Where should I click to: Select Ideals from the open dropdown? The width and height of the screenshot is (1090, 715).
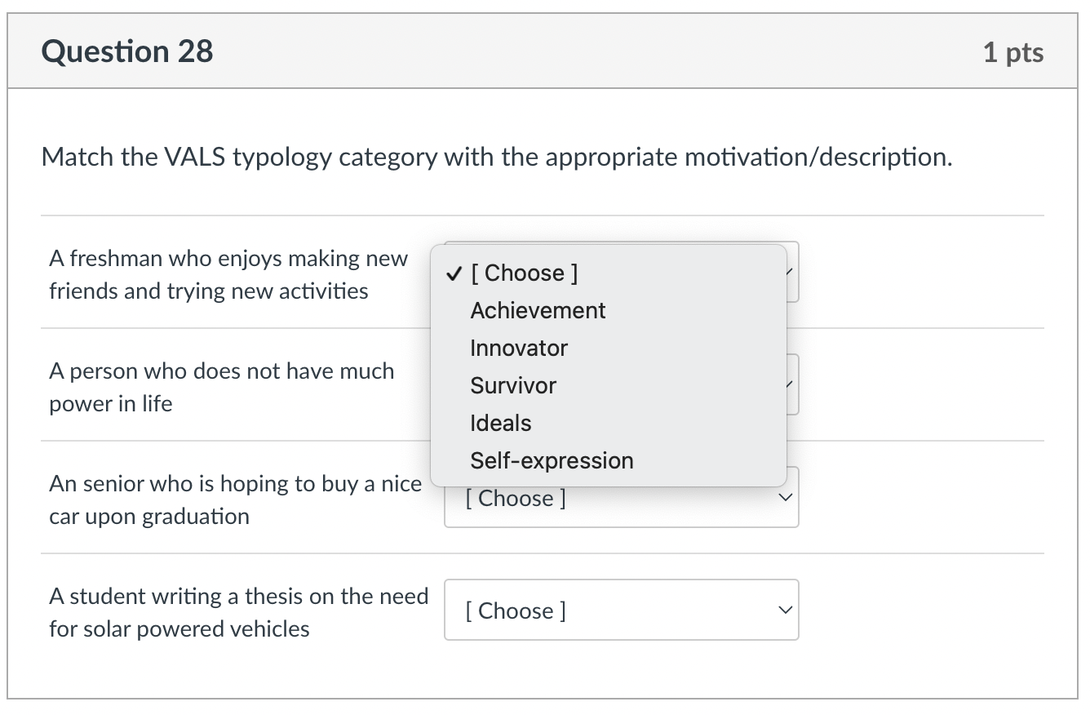point(500,423)
